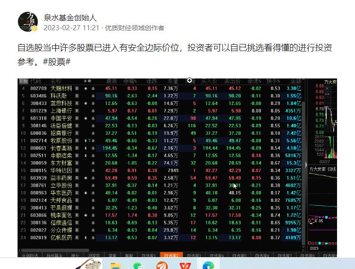Click the R badge beside 分众传媒
This screenshot has width=355, height=269.
tap(77, 231)
